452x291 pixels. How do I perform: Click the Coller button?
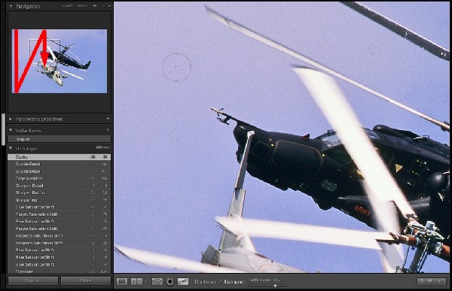point(86,280)
